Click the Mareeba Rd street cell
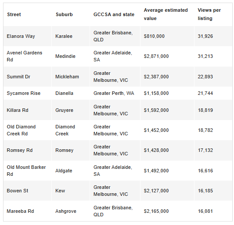 (20, 211)
